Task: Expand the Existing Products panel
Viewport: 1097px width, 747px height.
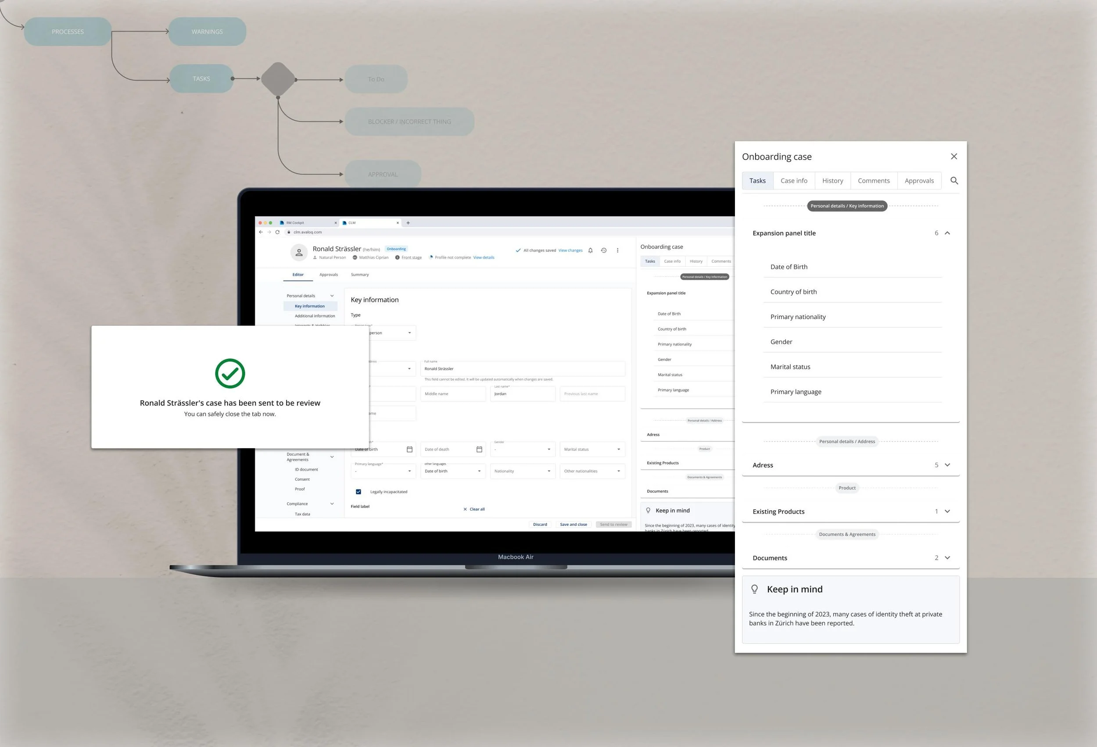Action: (x=947, y=511)
